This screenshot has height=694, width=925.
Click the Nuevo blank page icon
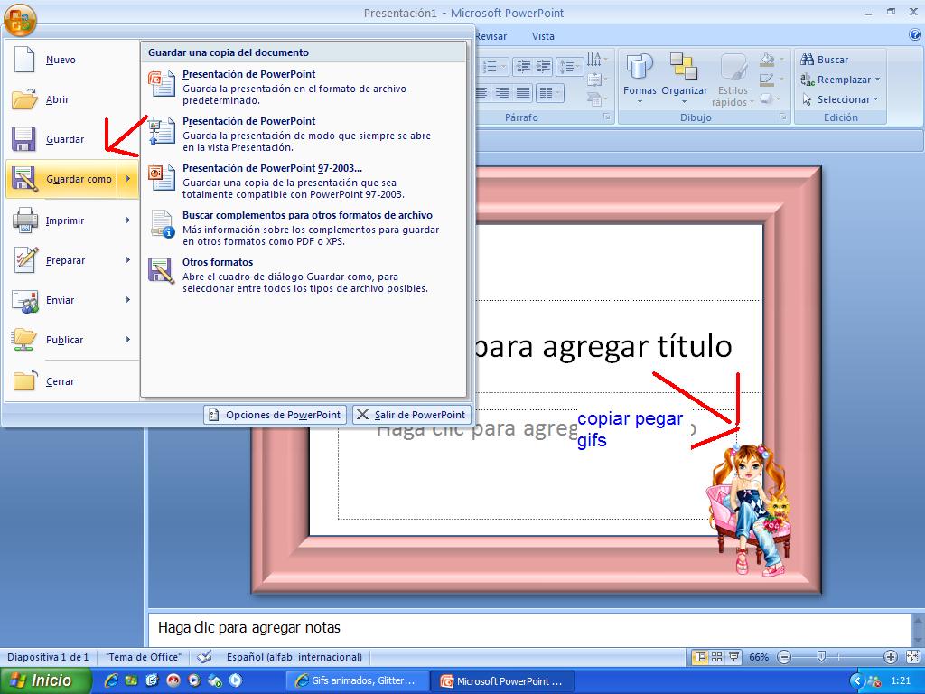(x=24, y=60)
